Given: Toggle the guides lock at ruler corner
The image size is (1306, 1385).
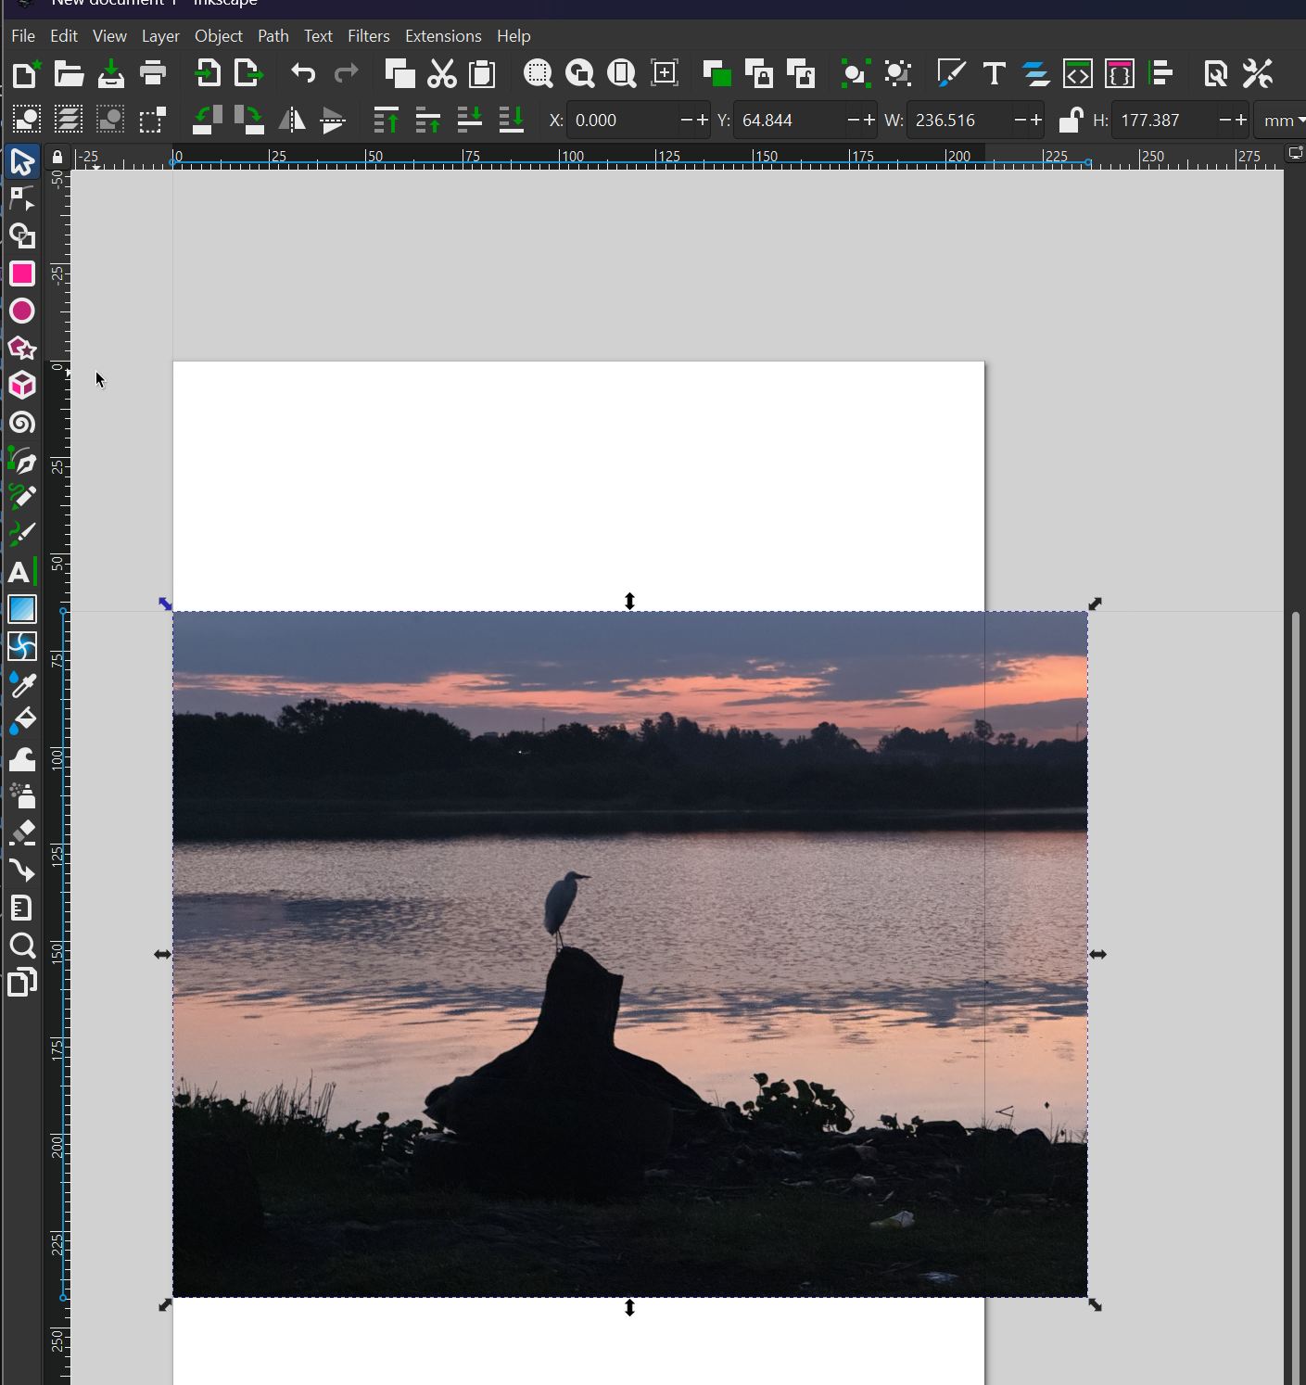Looking at the screenshot, I should [x=57, y=157].
